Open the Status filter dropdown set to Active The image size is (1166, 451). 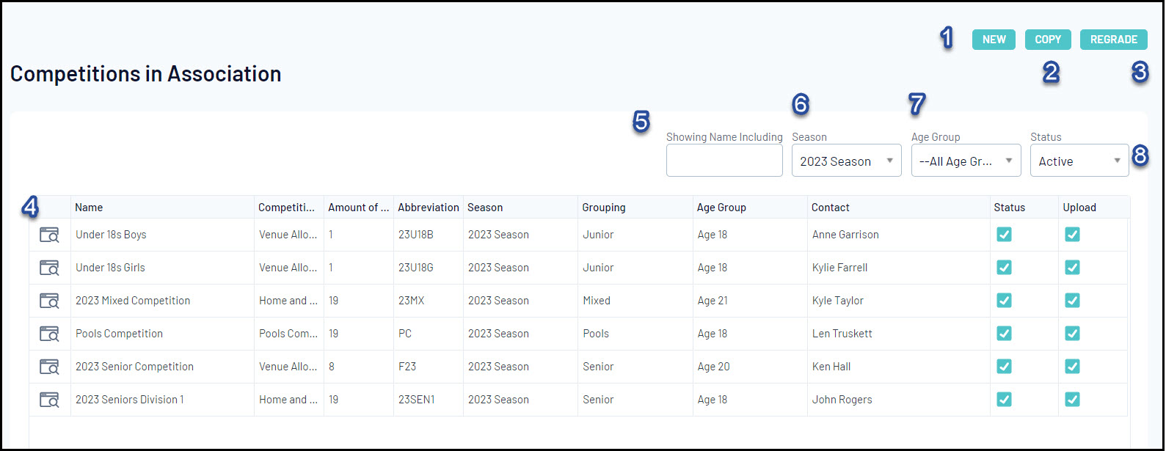click(x=1079, y=161)
